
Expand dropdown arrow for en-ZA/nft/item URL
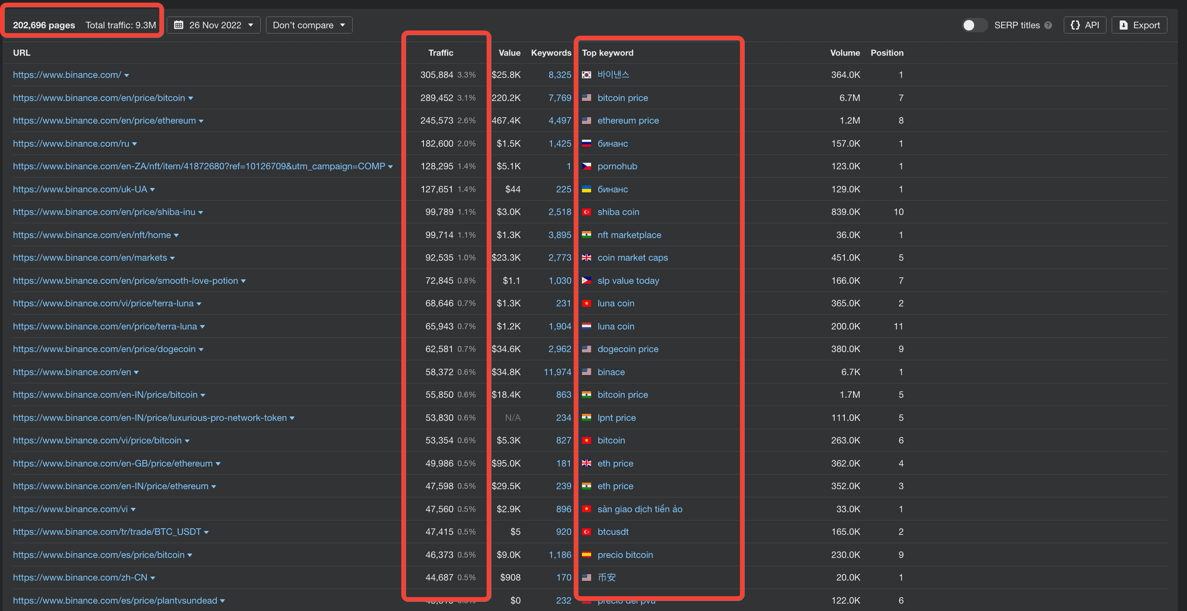tap(391, 167)
